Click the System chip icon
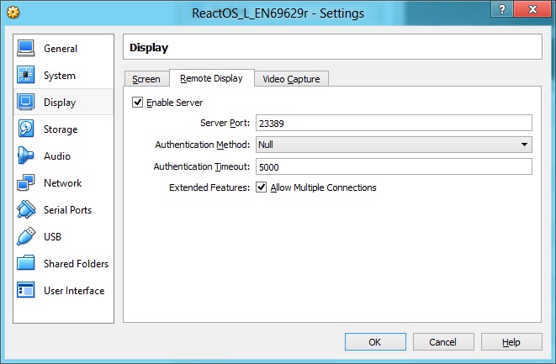This screenshot has width=556, height=364. pyautogui.click(x=25, y=75)
